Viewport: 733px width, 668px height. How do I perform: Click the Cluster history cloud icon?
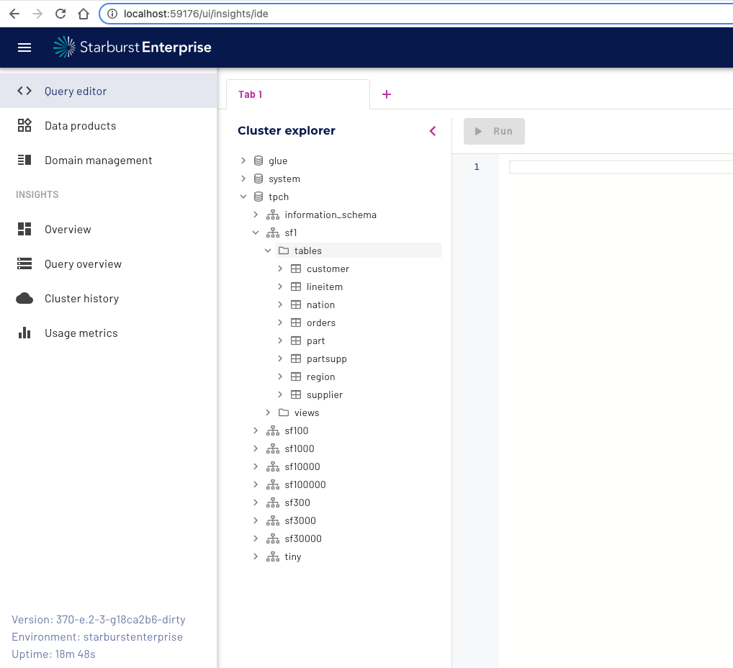[24, 298]
